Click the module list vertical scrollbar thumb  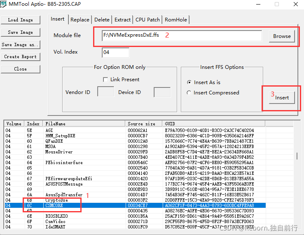297,156
